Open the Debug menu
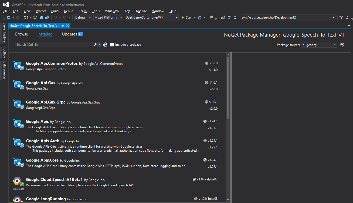The image size is (353, 203). tap(69, 11)
